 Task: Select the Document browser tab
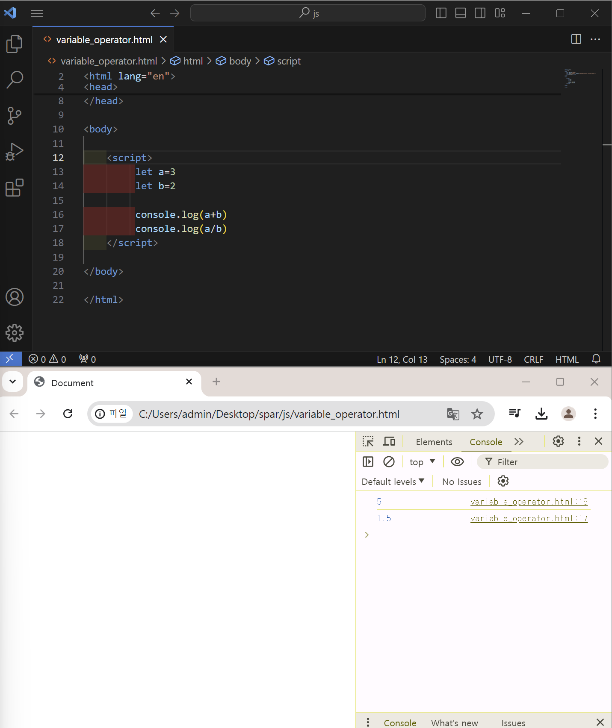115,383
